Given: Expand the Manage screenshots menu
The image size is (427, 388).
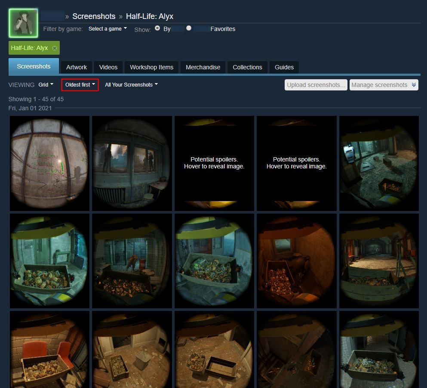Looking at the screenshot, I should pos(384,85).
